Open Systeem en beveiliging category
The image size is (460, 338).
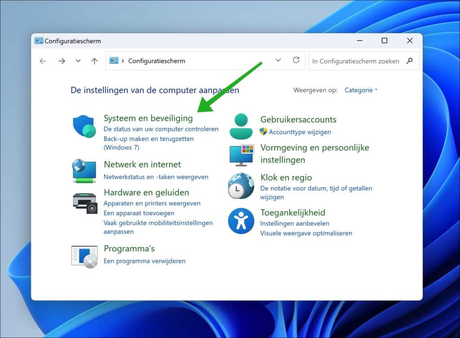148,118
